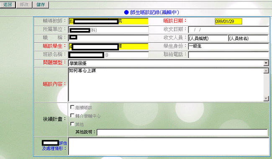
Task: Click the 晤談內容 scroll up arrow
Action: pos(266,71)
